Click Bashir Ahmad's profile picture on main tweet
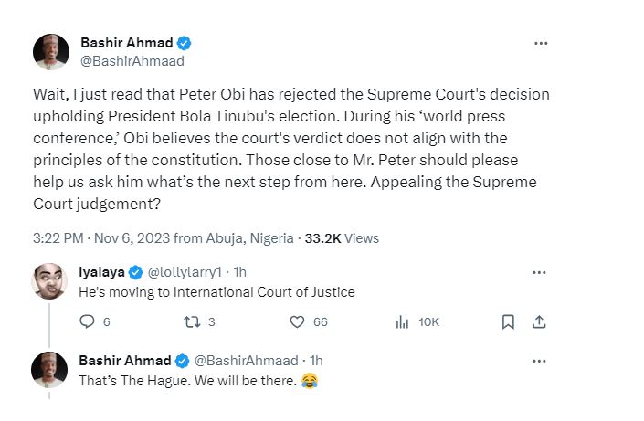This screenshot has width=644, height=421. [51, 52]
